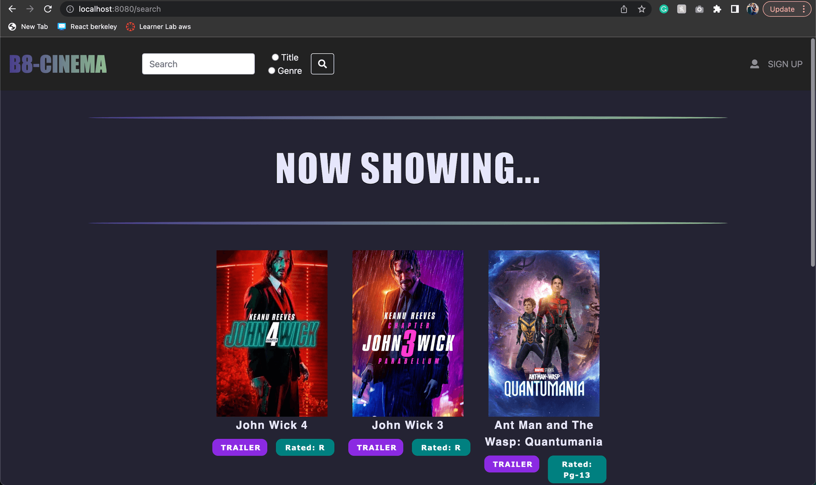
Task: Open the Chrome three-dot menu
Action: point(804,9)
